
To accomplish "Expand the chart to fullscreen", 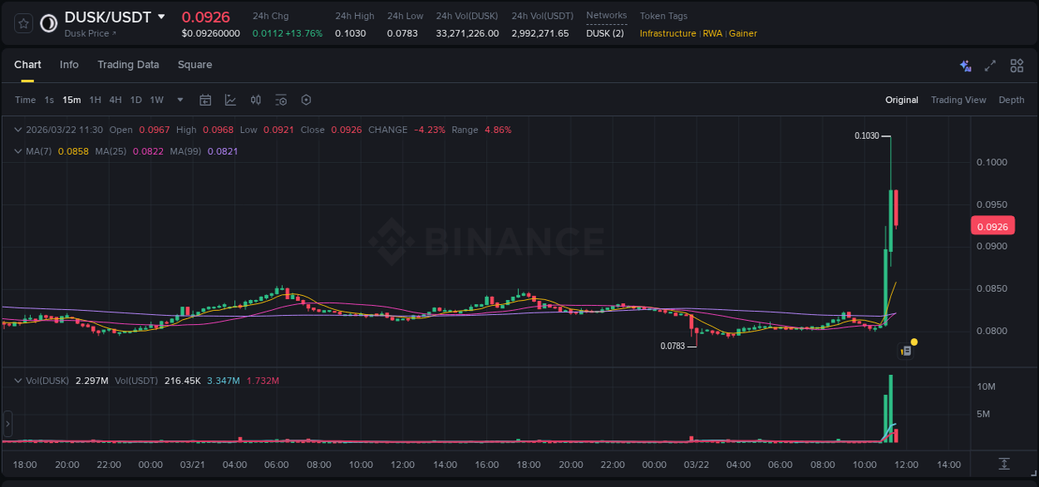I will [x=991, y=65].
